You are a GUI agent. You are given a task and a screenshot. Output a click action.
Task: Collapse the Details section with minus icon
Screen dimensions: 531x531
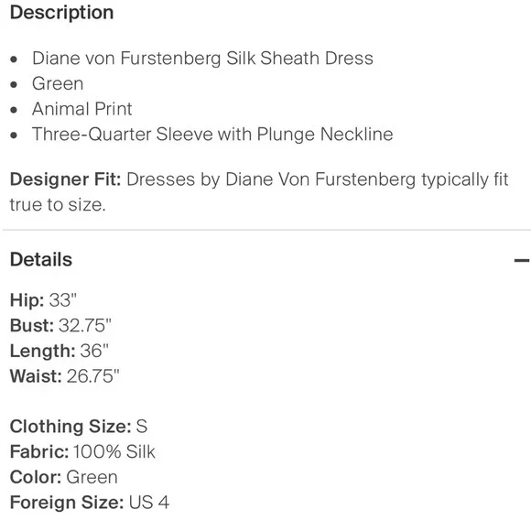[x=522, y=260]
